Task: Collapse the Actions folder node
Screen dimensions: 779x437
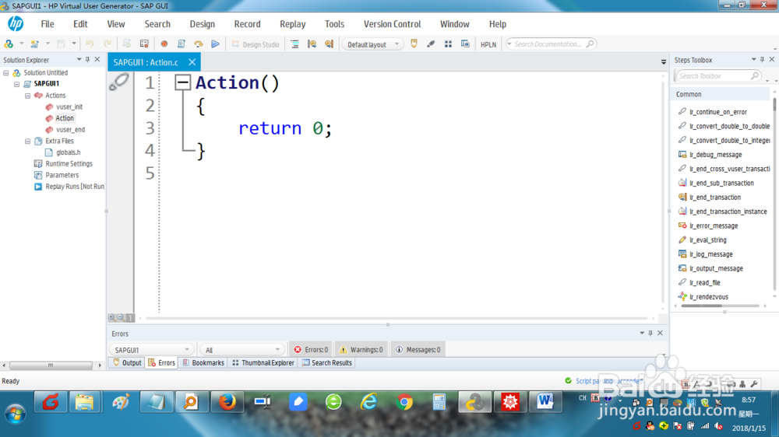Action: [28, 96]
